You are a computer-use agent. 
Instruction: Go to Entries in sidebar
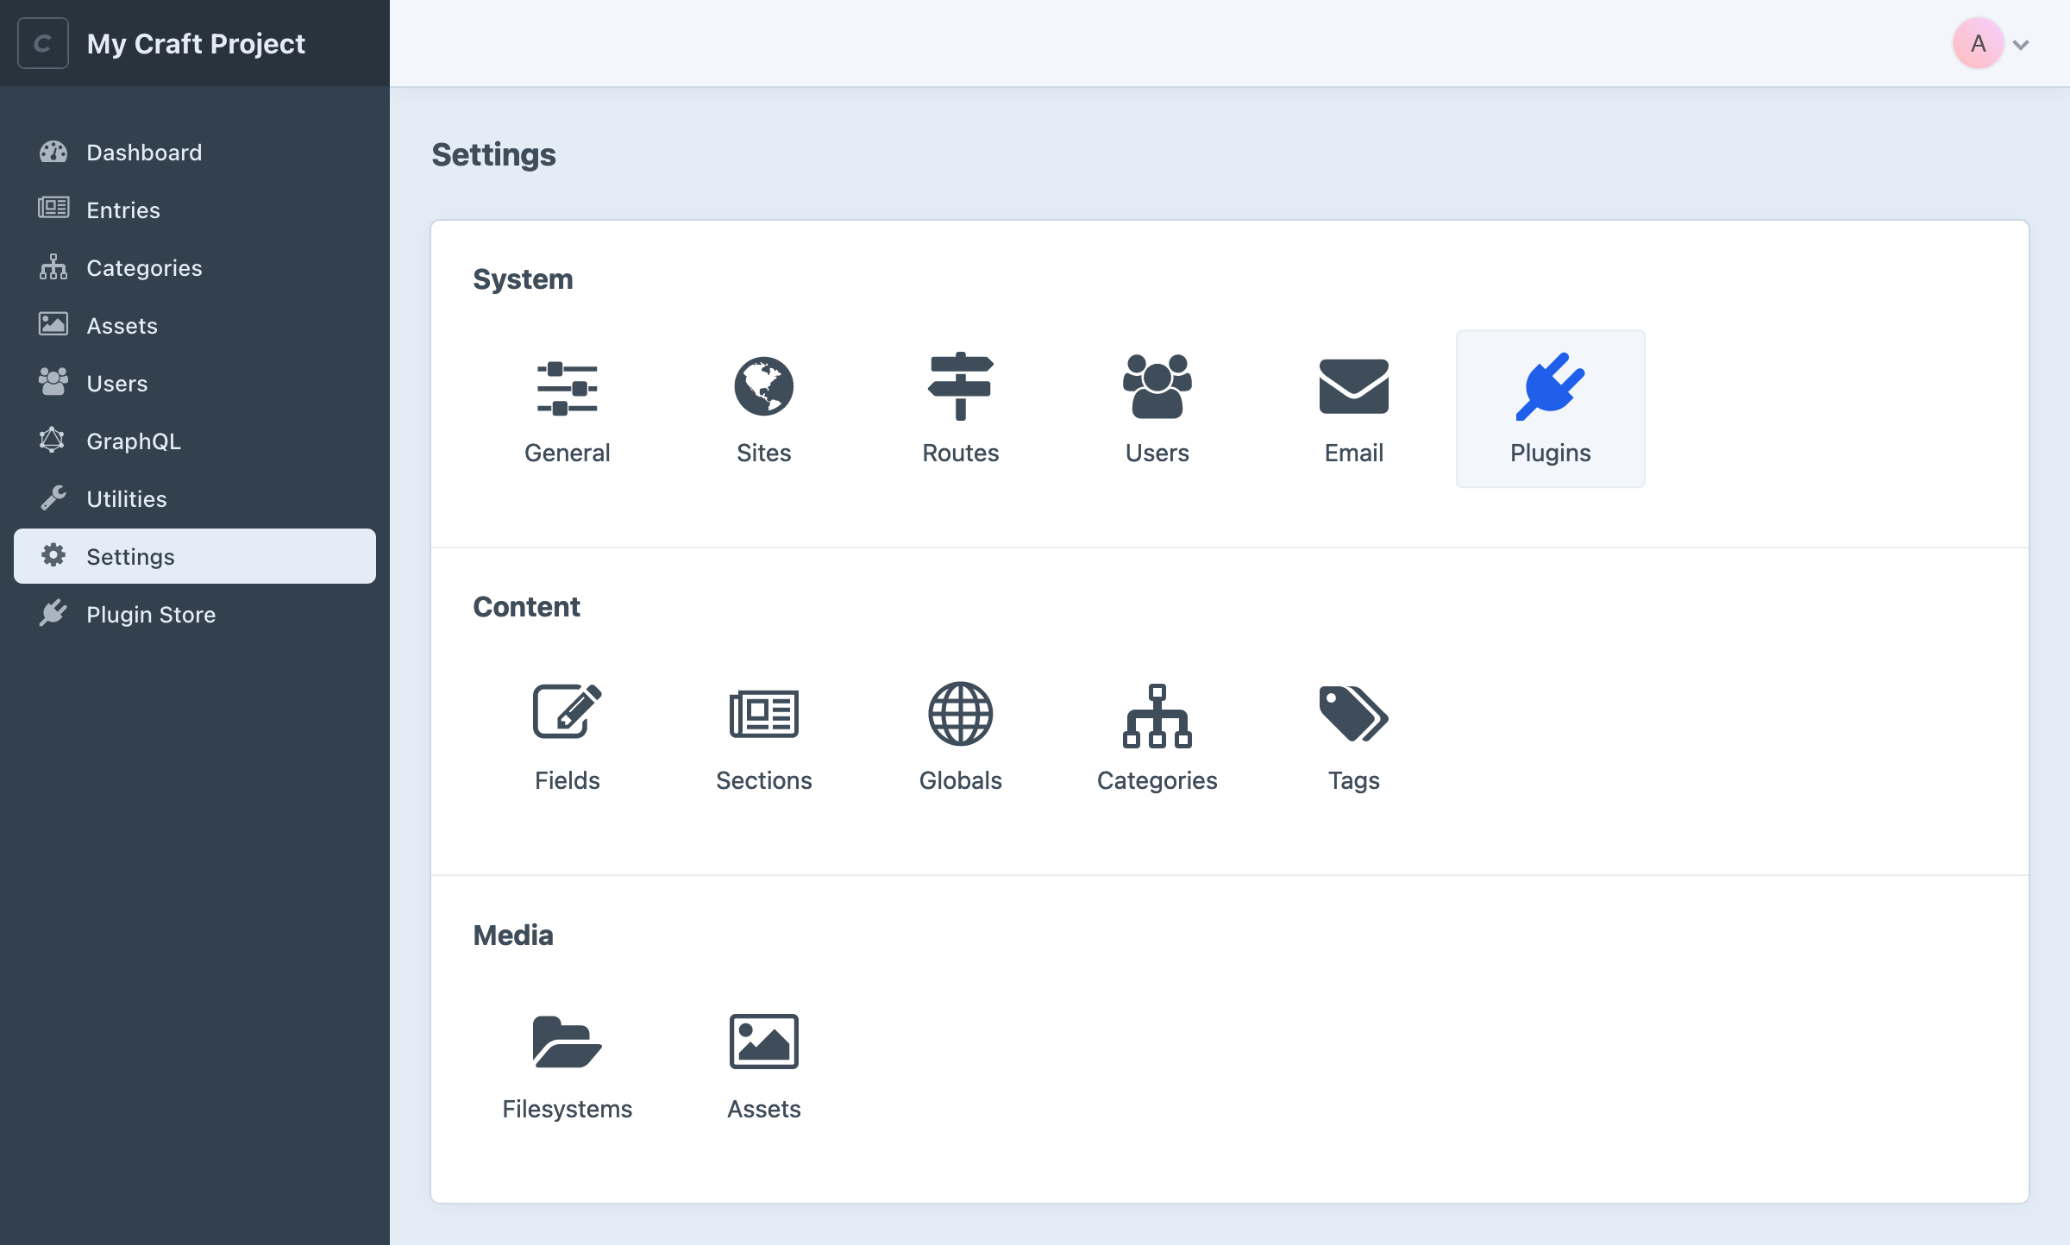click(x=195, y=210)
